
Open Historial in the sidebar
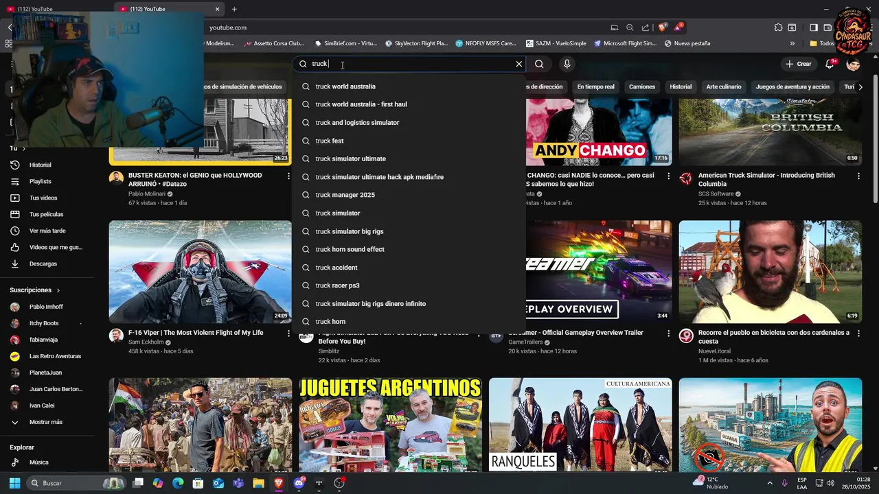pyautogui.click(x=47, y=165)
